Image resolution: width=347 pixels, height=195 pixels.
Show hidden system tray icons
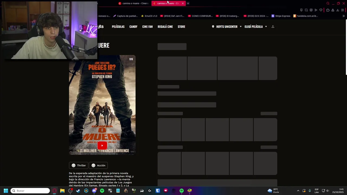[298, 191]
